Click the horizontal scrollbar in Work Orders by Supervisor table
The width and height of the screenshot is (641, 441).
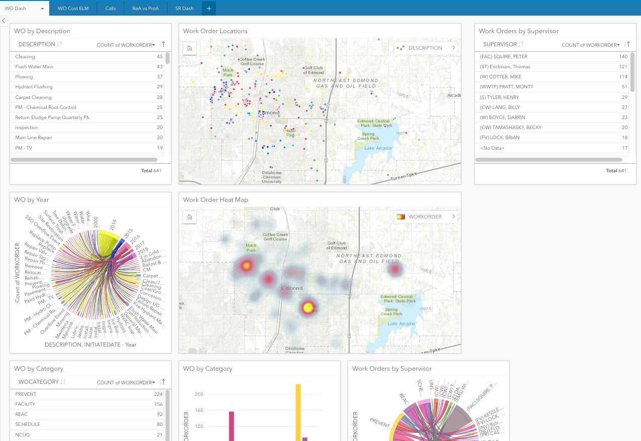[549, 160]
